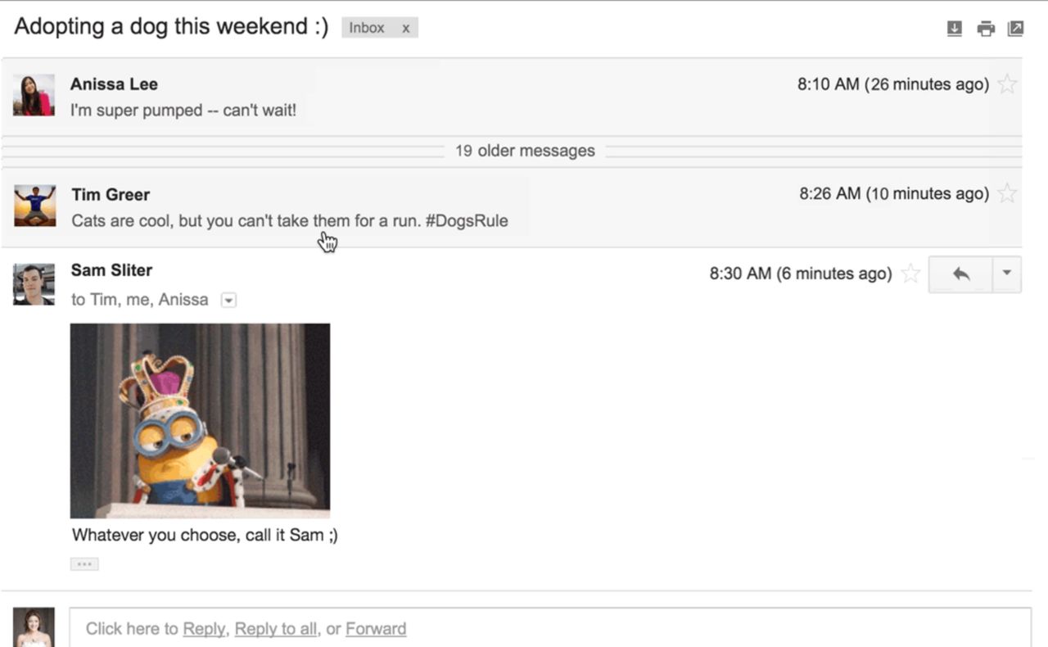The image size is (1048, 647).
Task: Print the conversation using the printer icon
Action: pos(986,29)
